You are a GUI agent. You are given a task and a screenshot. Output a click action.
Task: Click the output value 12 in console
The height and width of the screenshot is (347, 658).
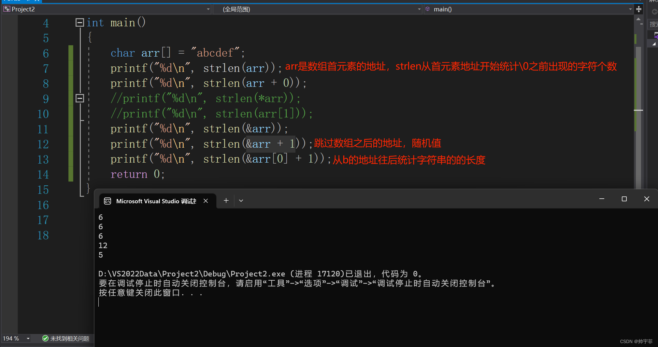(x=103, y=246)
